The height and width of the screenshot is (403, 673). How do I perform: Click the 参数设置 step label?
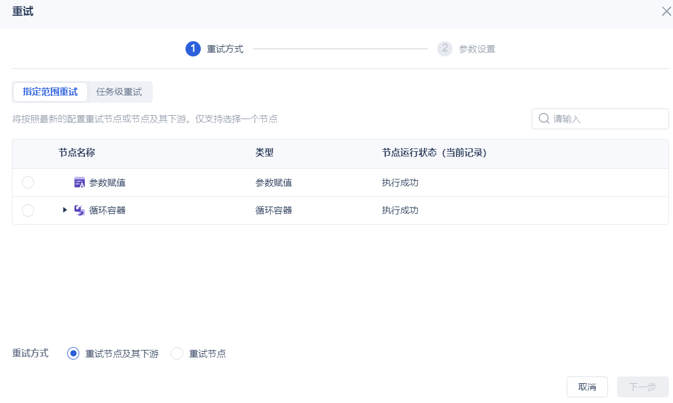(x=477, y=49)
